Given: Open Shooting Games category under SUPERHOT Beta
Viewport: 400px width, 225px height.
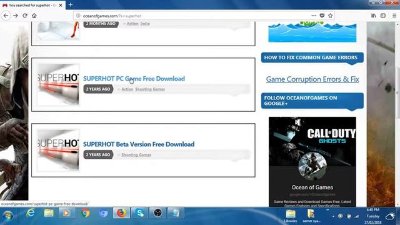Looking at the screenshot, I should 136,155.
